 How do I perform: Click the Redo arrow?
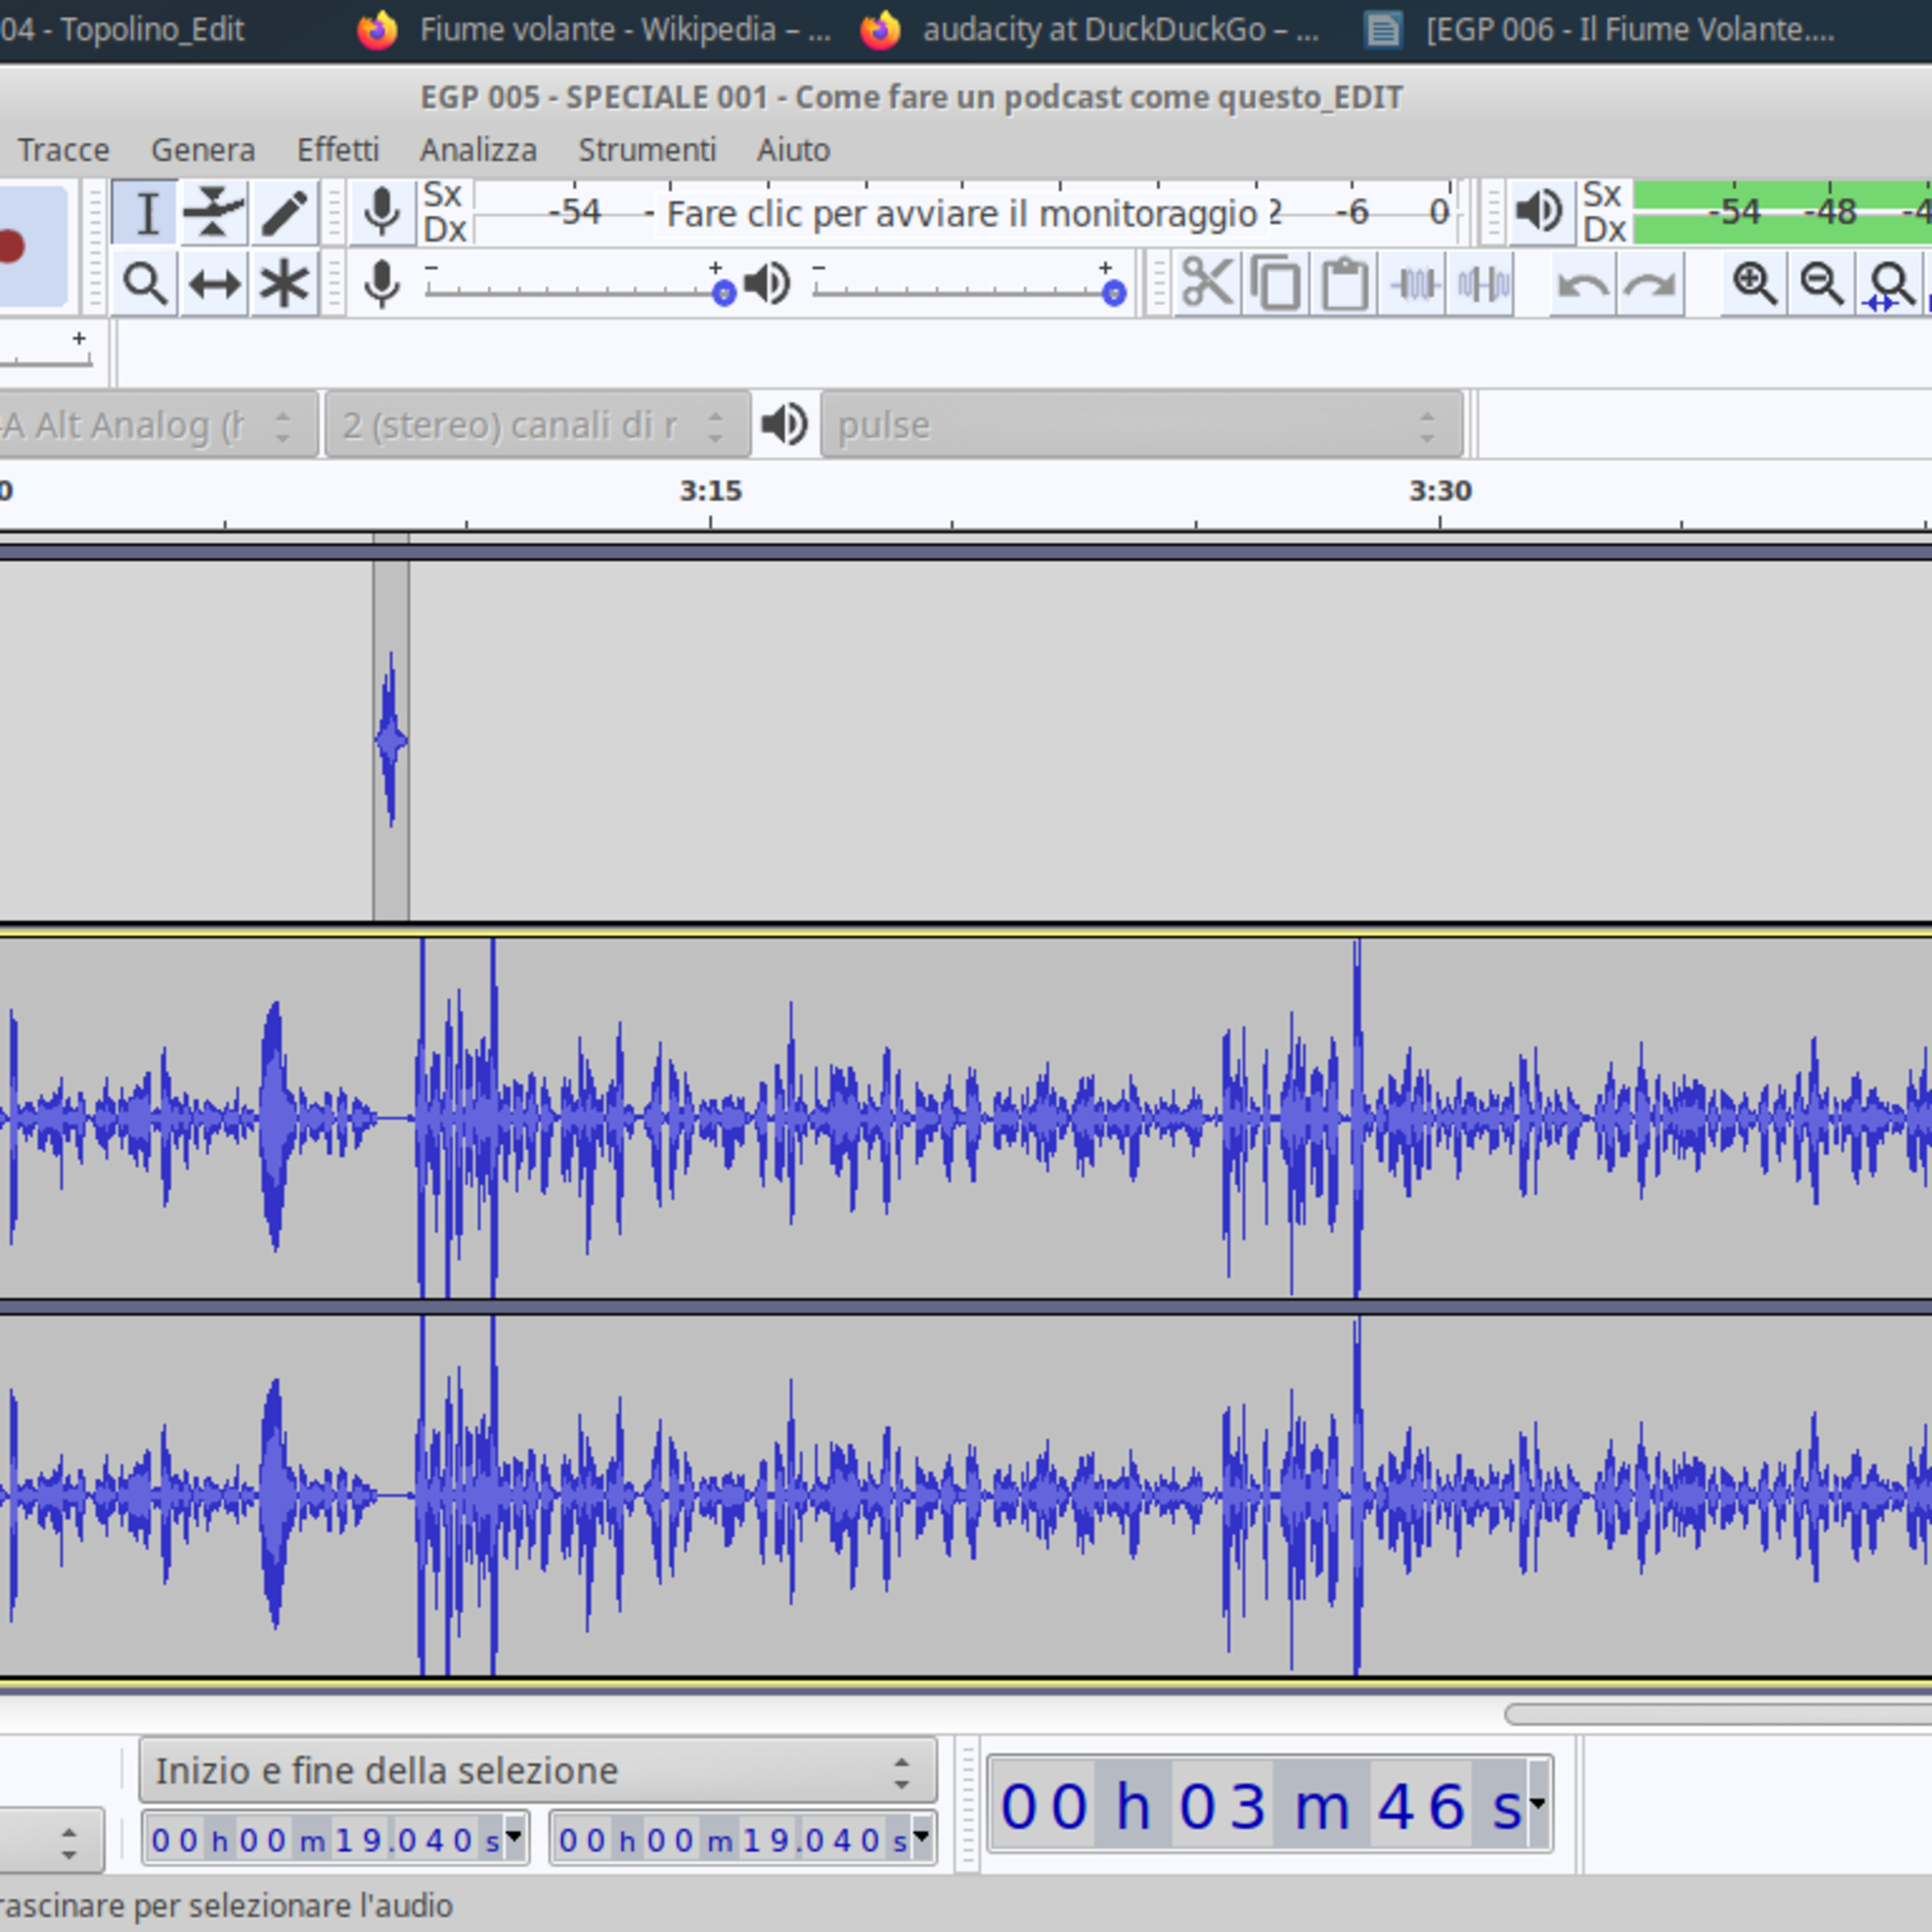pyautogui.click(x=1650, y=284)
